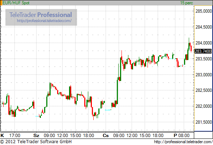Click the 17:00 time axis label
This screenshot has width=213, height=145.
(15, 136)
